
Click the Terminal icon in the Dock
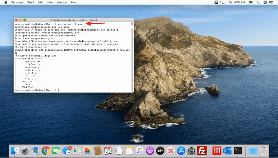[238, 151]
